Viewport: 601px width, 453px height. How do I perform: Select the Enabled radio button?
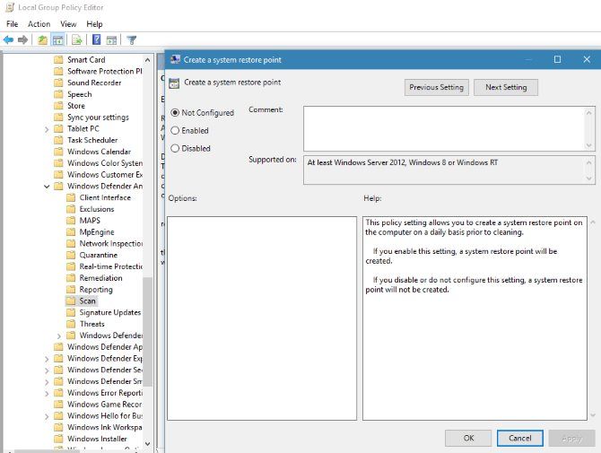point(175,130)
